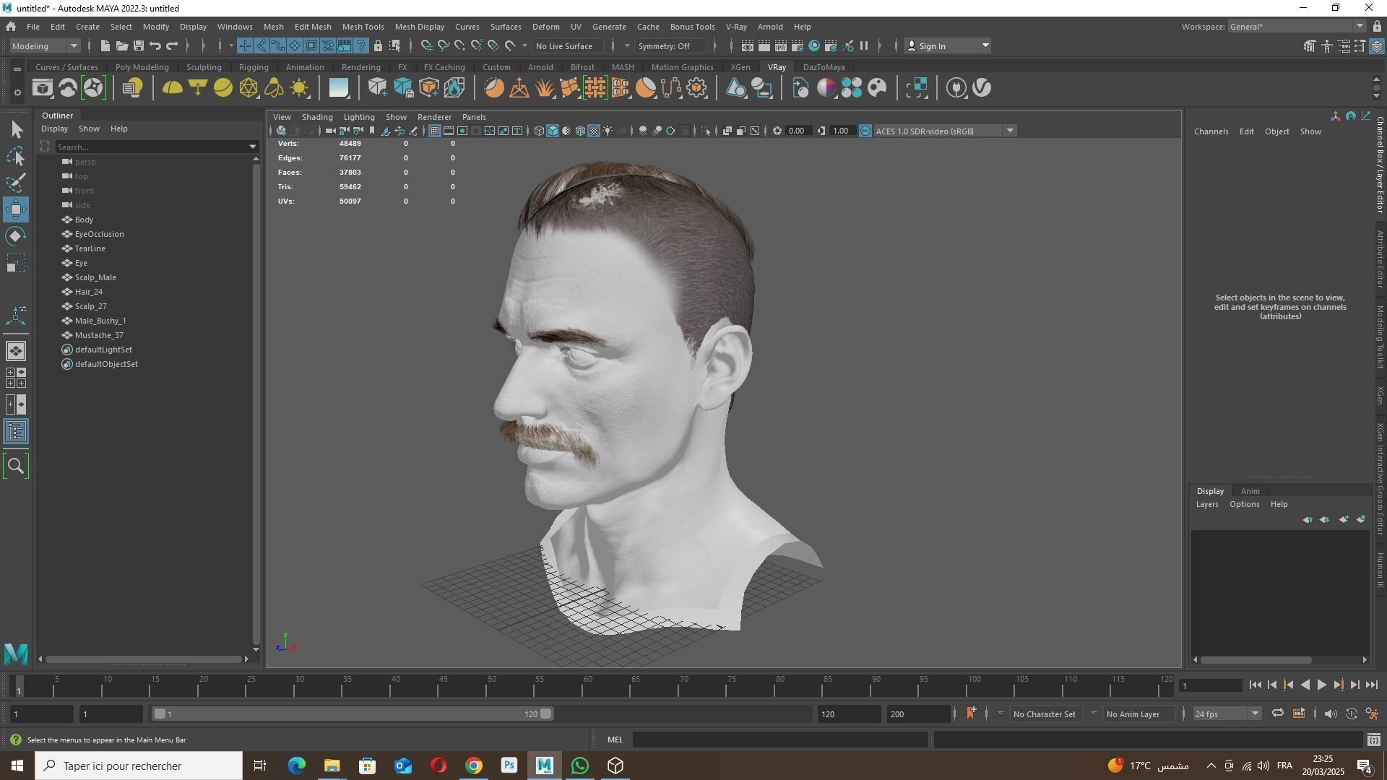1387x780 pixels.
Task: Click the V-Ray dome light shelf icon
Action: point(172,88)
